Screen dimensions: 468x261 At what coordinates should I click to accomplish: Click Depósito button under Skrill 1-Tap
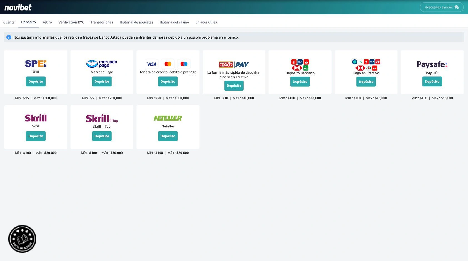click(x=102, y=136)
